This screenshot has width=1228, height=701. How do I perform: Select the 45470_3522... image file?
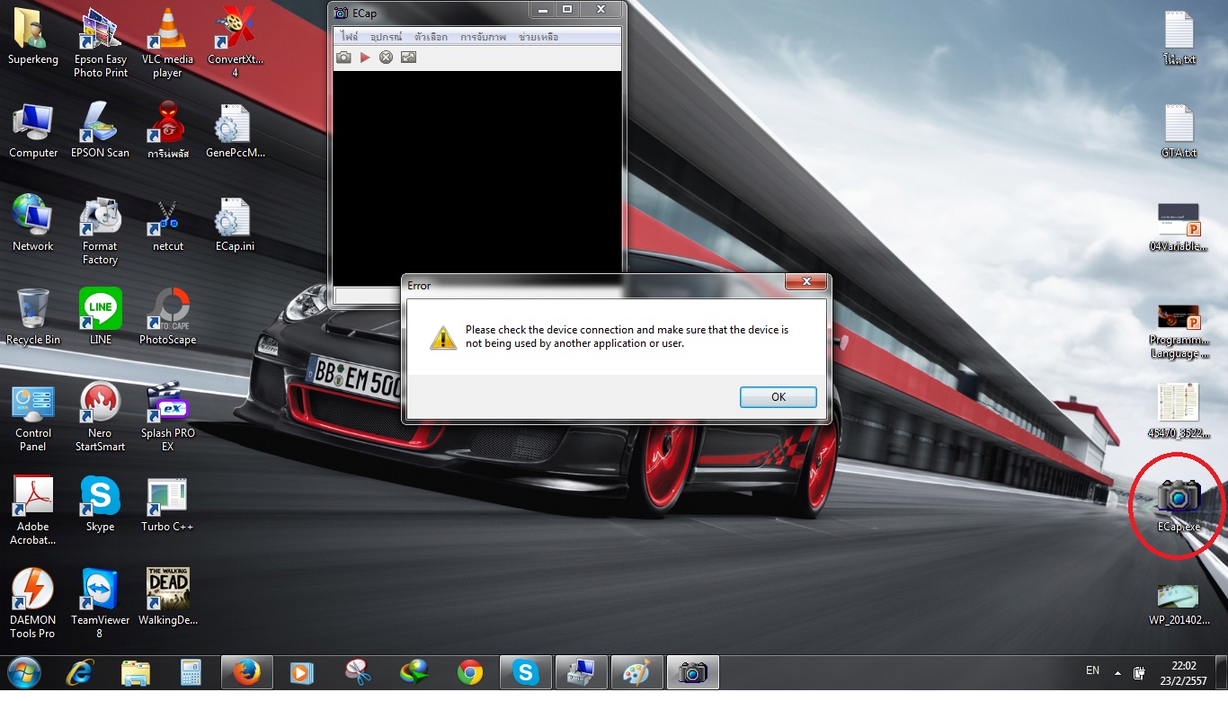(1179, 412)
